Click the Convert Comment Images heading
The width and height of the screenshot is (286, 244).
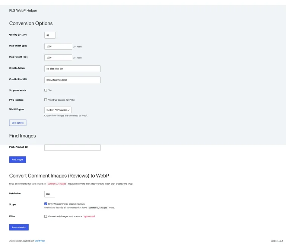point(59,176)
